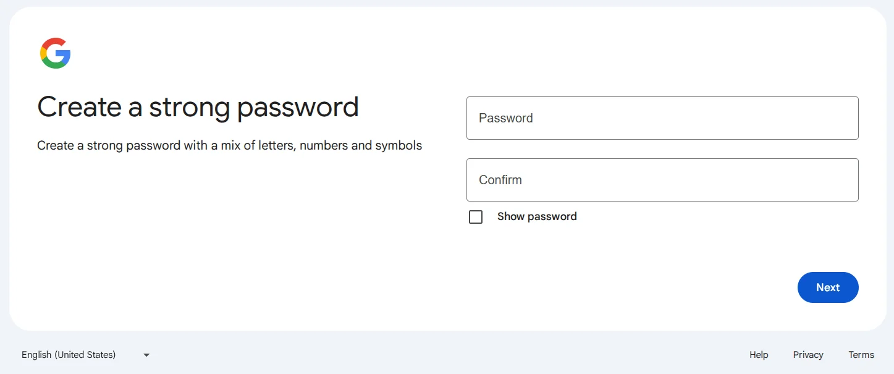Screen dimensions: 894x374
Task: Click the word "Next" on blue button
Action: click(828, 287)
